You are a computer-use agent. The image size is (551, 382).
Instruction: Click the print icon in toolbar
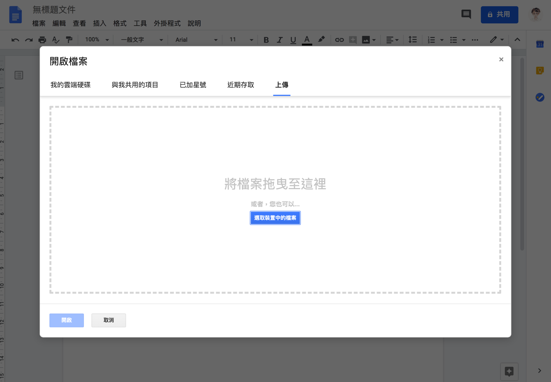coord(42,40)
